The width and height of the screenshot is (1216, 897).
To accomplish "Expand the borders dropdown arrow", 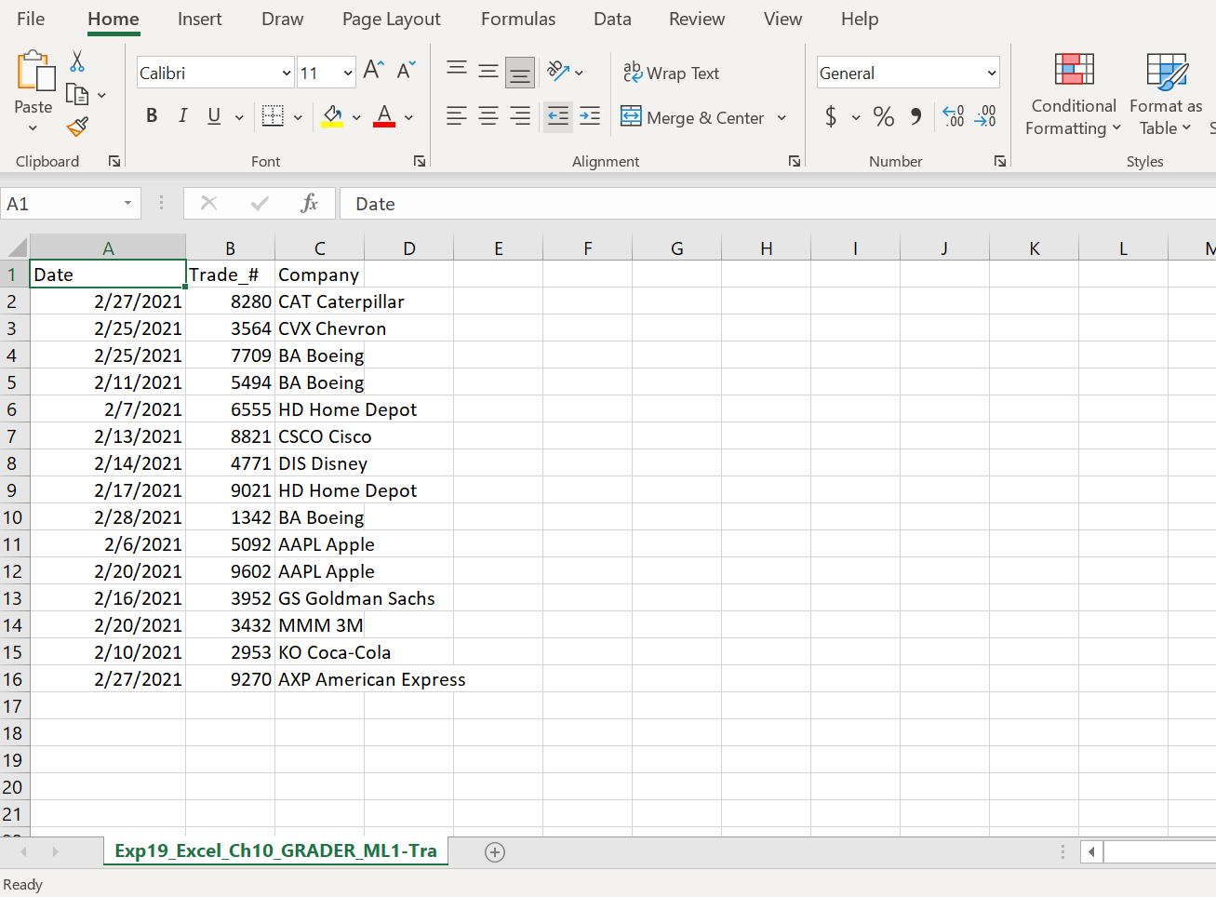I will tap(298, 117).
